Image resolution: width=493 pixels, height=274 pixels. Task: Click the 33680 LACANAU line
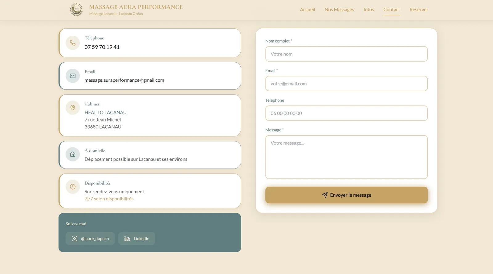point(103,127)
